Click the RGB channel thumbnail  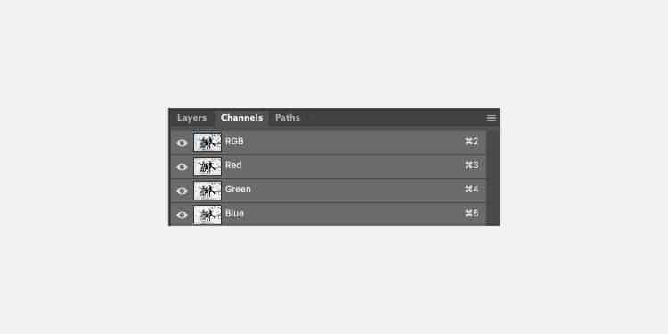tap(208, 143)
